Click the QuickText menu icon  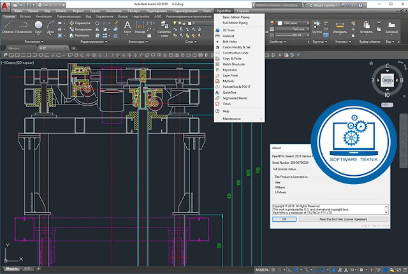(x=217, y=92)
